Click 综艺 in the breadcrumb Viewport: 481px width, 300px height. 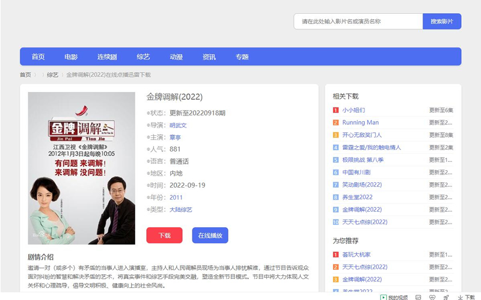(x=52, y=75)
